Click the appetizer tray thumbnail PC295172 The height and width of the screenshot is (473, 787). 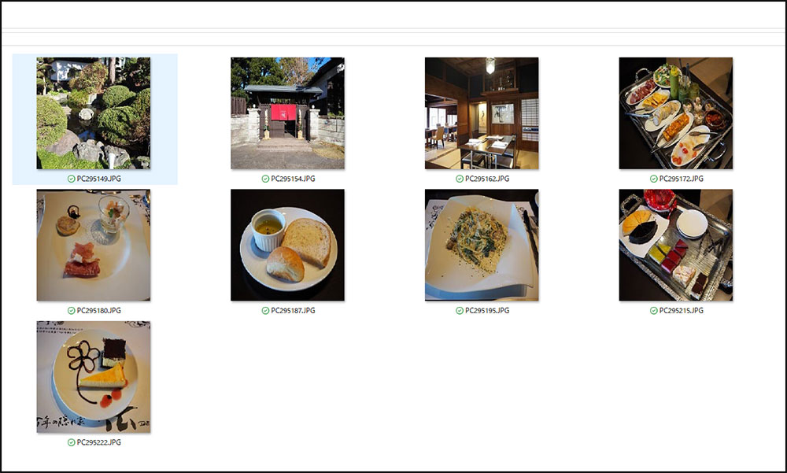click(x=676, y=113)
